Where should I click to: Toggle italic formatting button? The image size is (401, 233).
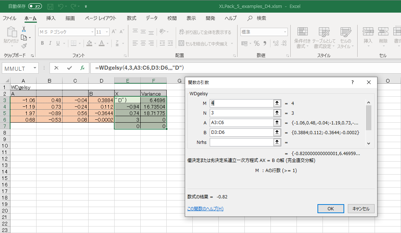click(x=50, y=43)
